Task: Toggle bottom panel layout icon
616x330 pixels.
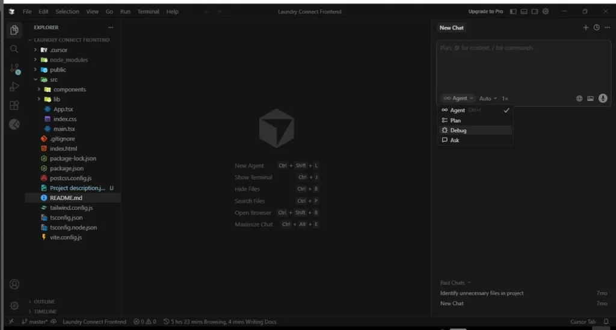Action: (524, 11)
